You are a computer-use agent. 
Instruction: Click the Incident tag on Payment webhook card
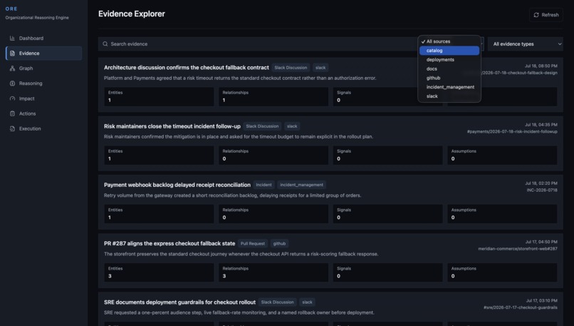click(x=263, y=185)
